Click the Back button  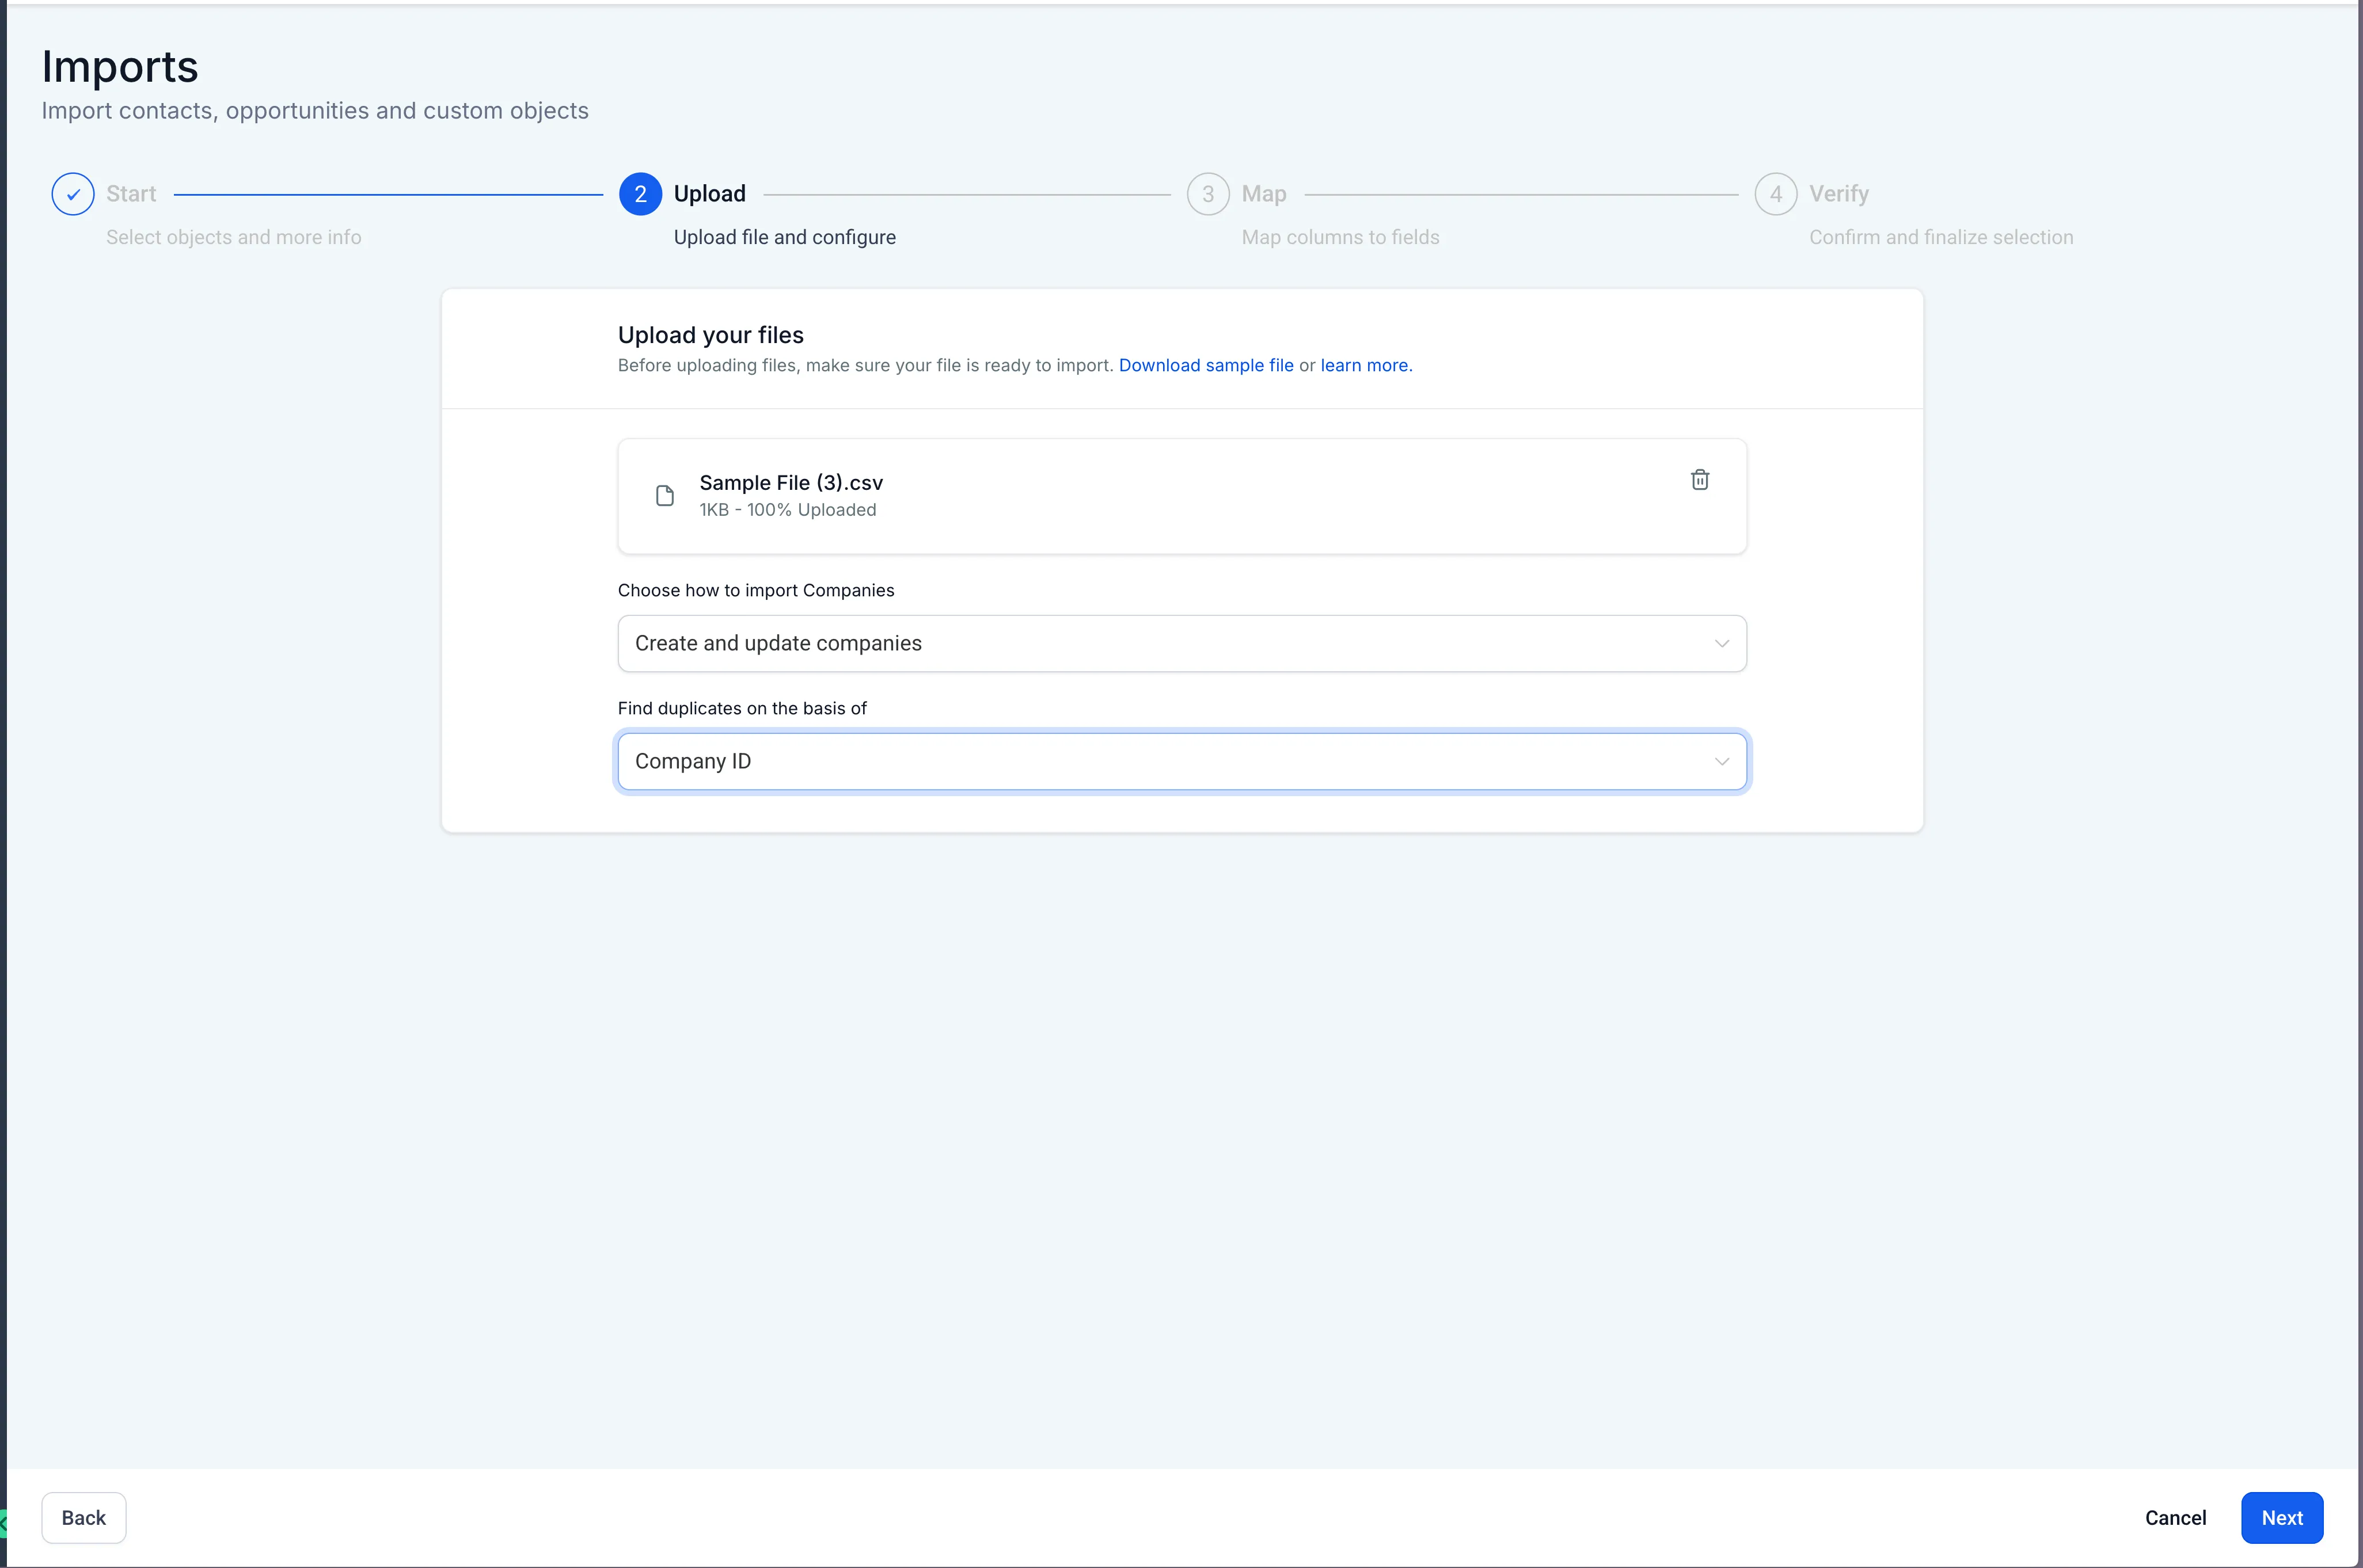pos(83,1517)
